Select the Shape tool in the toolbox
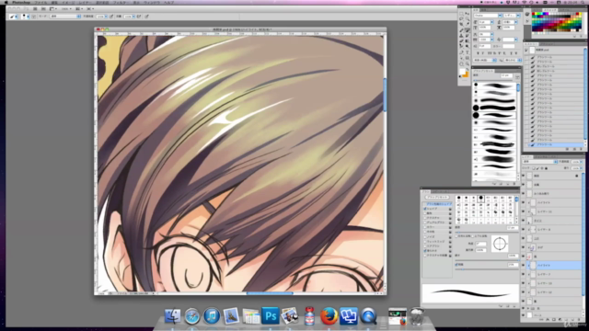This screenshot has width=589, height=331. click(x=468, y=58)
